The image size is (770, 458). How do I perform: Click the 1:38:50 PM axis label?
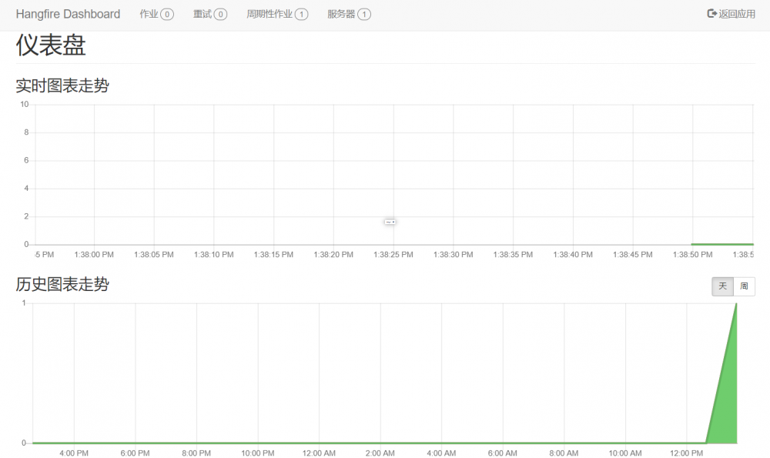click(692, 254)
